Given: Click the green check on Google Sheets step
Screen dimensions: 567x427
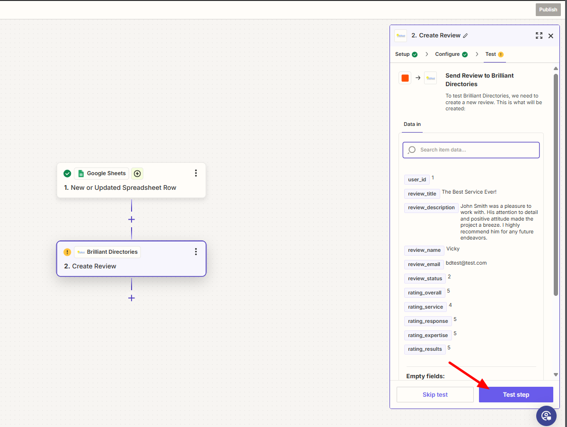Looking at the screenshot, I should pos(67,174).
